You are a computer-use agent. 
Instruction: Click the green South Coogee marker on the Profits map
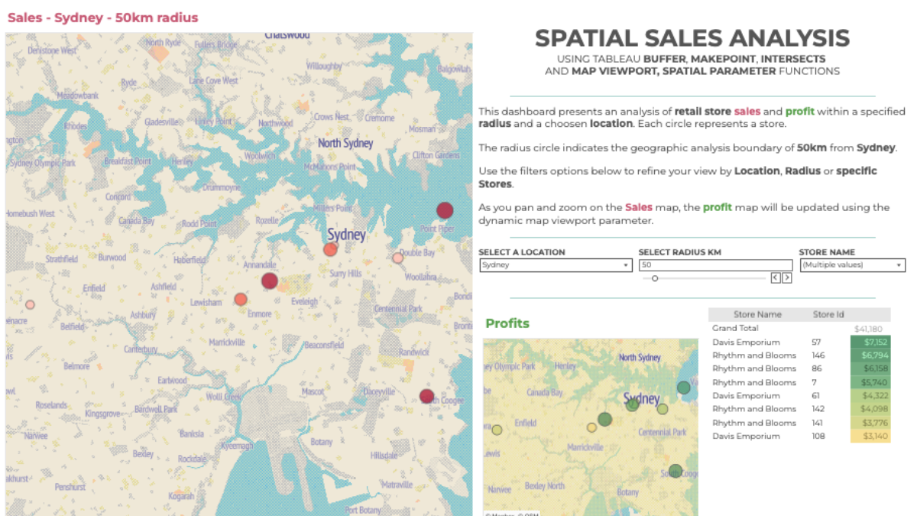click(x=675, y=471)
